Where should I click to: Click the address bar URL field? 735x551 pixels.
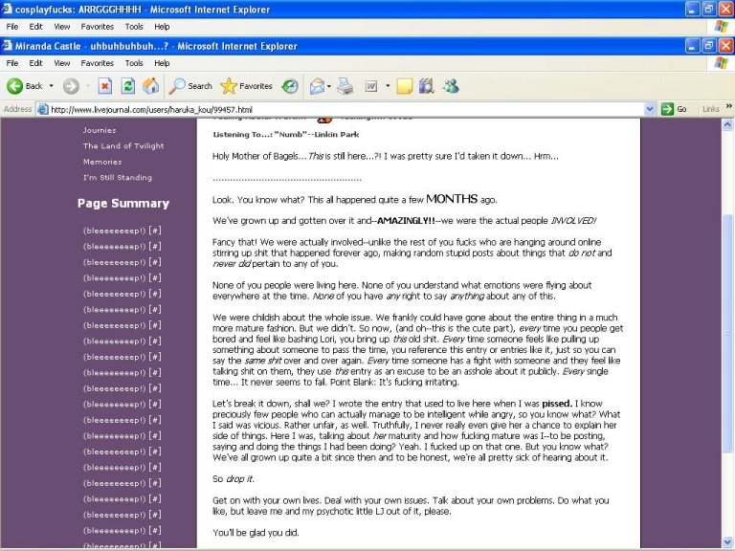click(x=346, y=110)
